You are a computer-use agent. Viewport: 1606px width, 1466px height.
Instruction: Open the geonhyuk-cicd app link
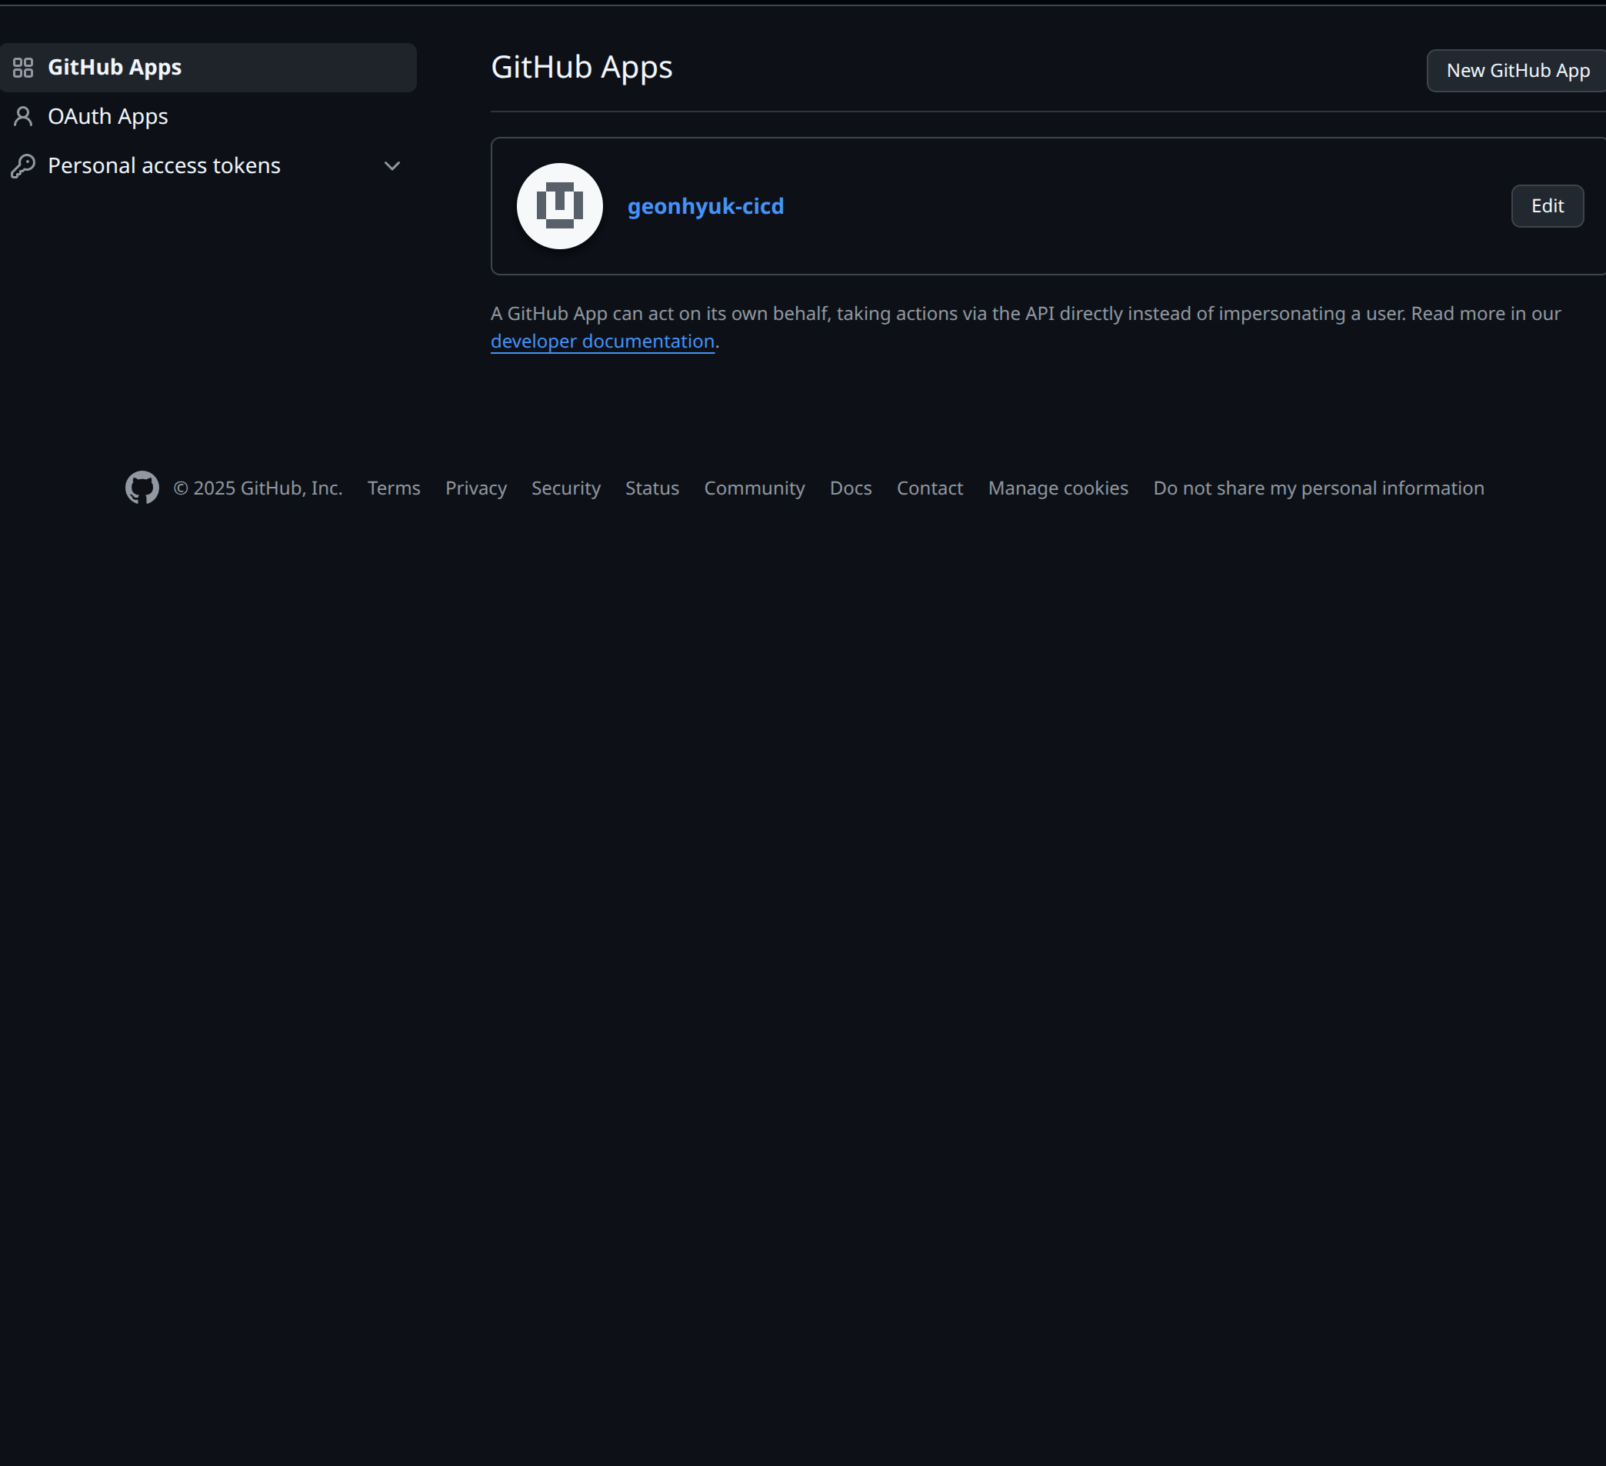click(705, 206)
